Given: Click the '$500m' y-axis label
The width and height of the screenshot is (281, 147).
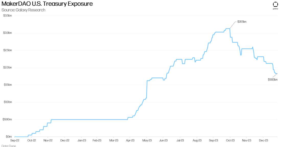Looking at the screenshot, I should [x=7, y=119].
